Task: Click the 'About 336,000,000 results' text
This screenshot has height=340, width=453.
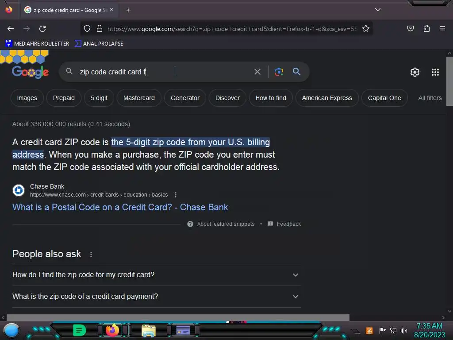Action: (x=71, y=124)
